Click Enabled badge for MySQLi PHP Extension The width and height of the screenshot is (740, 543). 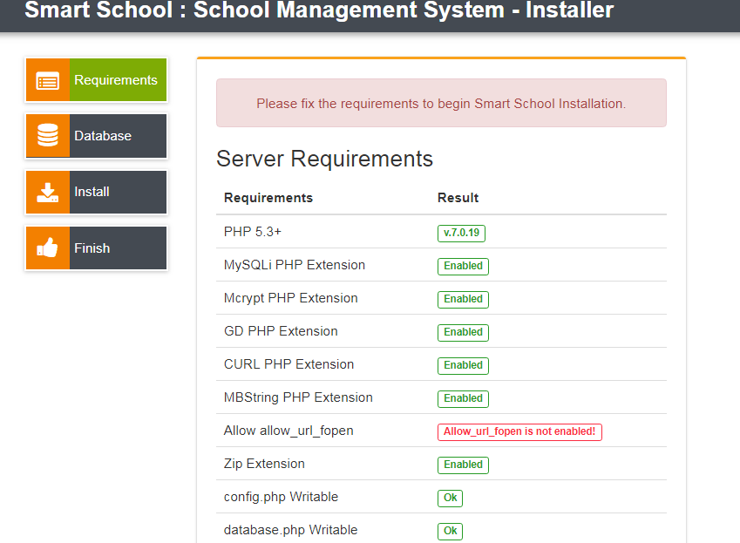click(x=463, y=266)
